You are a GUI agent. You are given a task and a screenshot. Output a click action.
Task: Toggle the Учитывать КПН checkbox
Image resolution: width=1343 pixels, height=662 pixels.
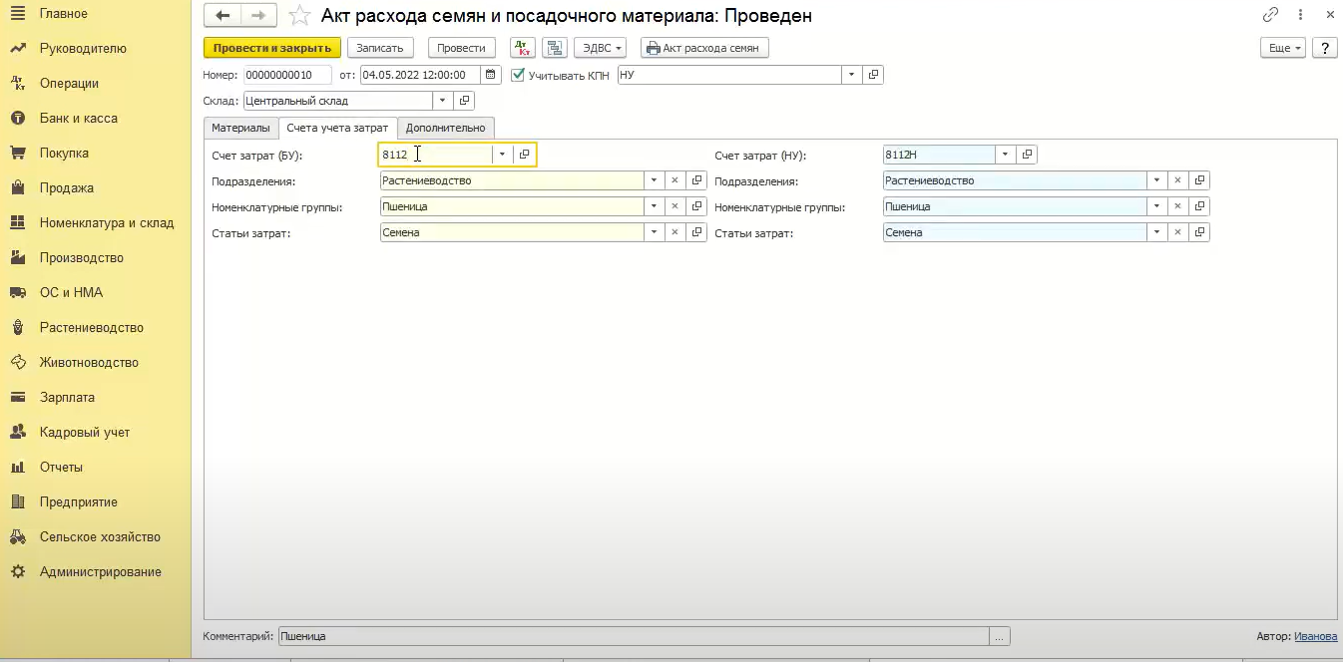click(x=517, y=75)
